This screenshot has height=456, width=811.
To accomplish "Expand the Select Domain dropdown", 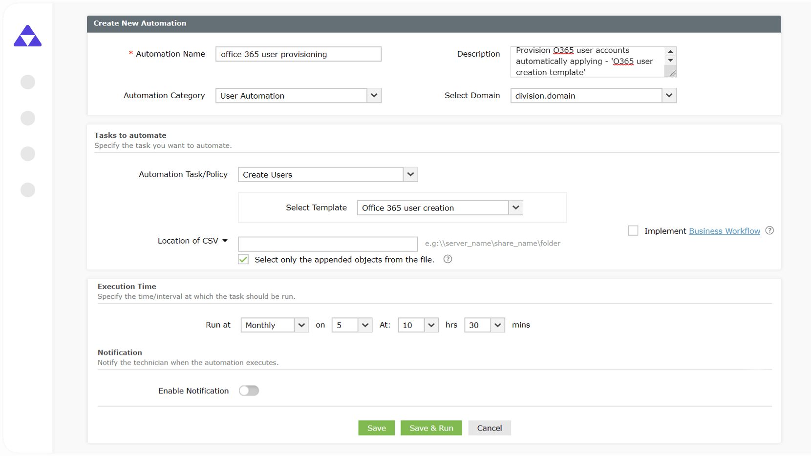I will point(594,96).
